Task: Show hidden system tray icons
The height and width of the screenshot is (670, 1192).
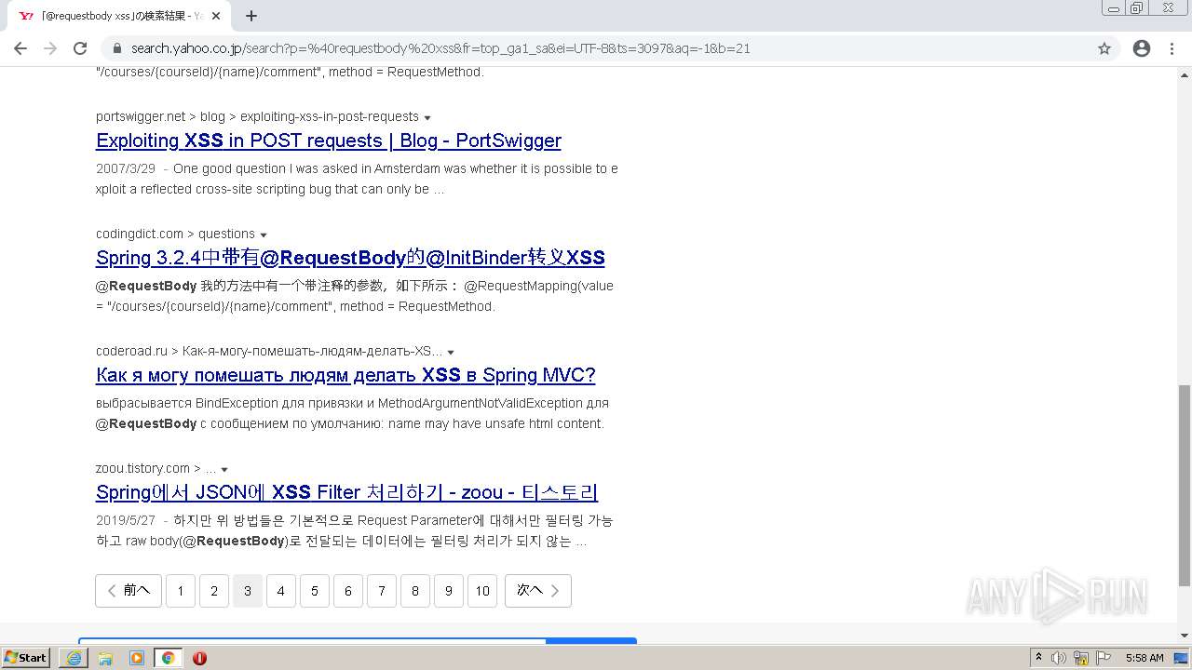Action: tap(1038, 658)
